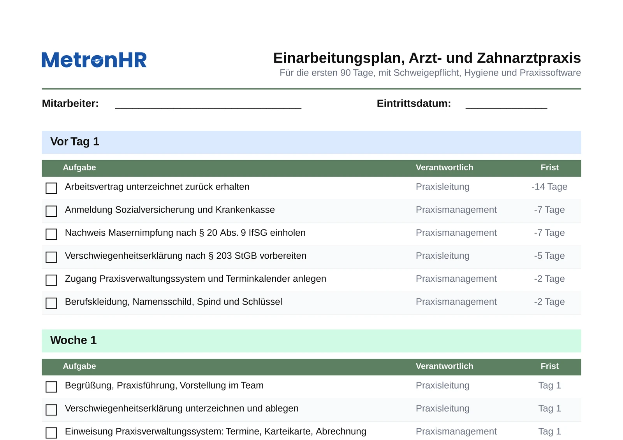Click text Verschwiegenheitserklärung unterzeichnen und ablegen

181,408
